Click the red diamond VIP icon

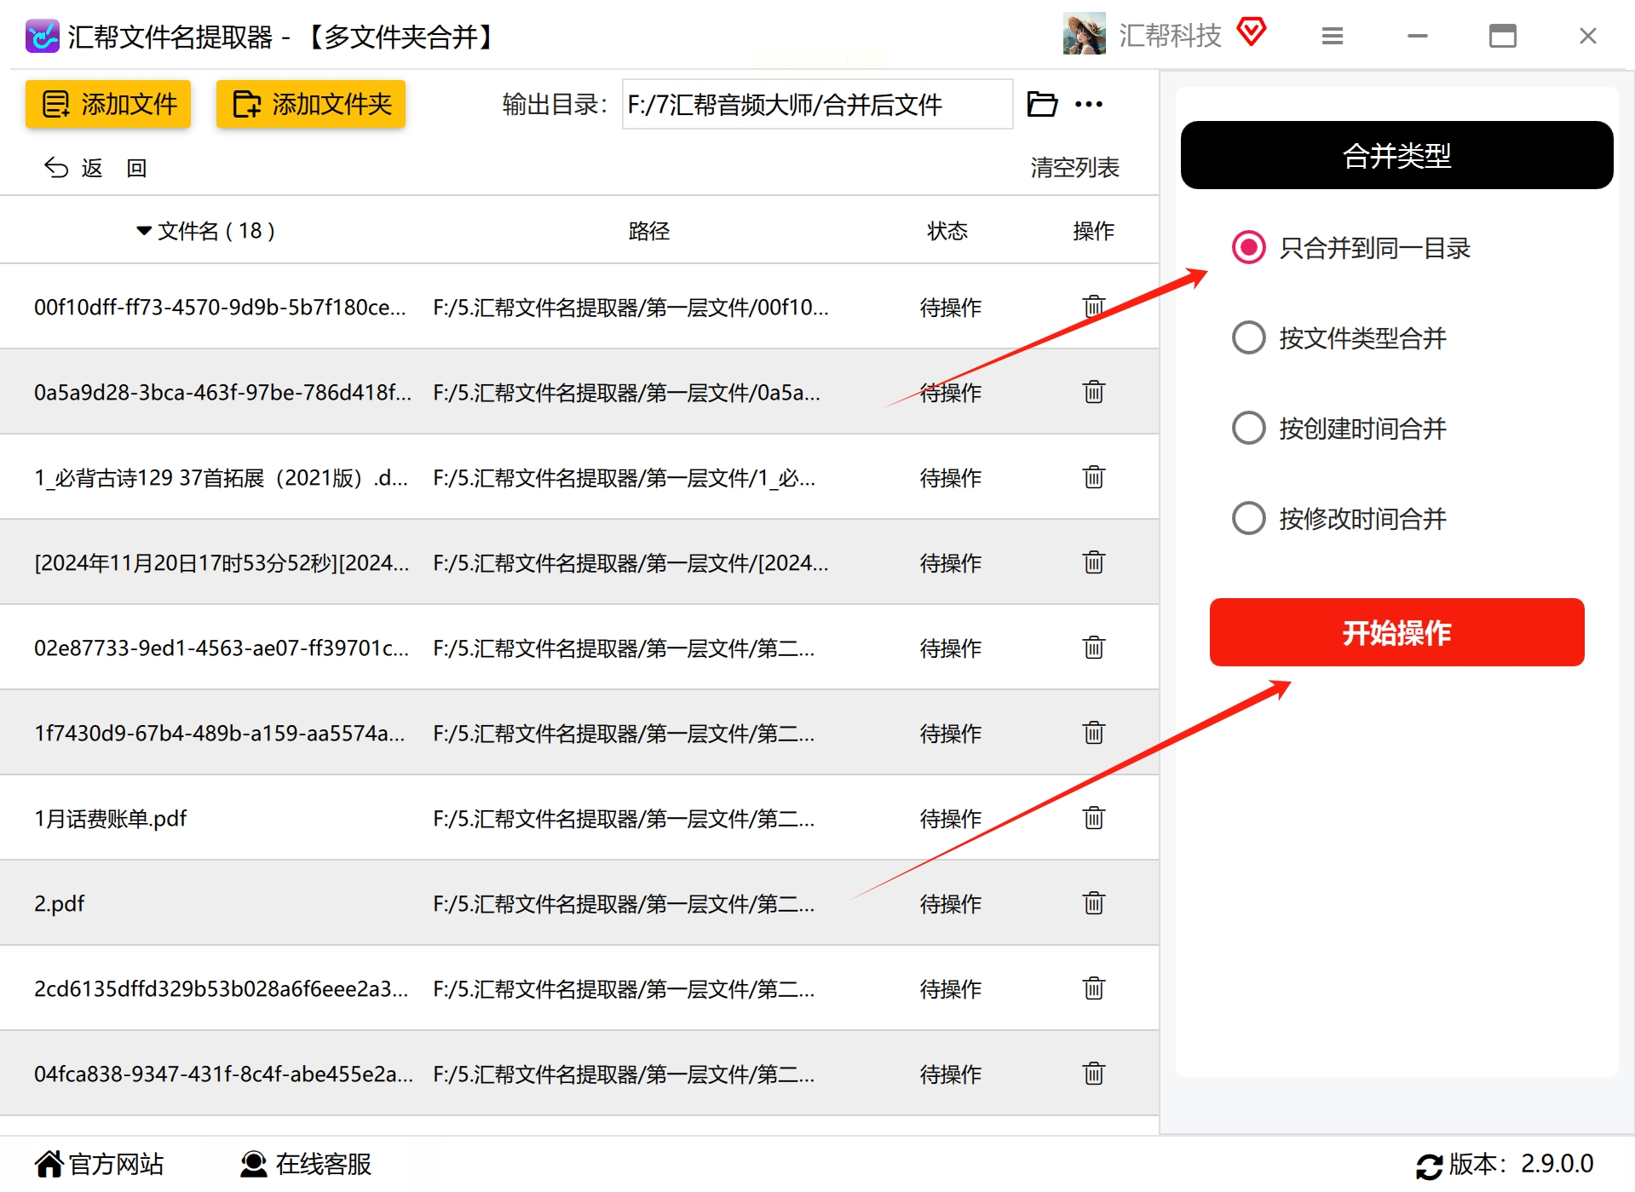(1252, 32)
